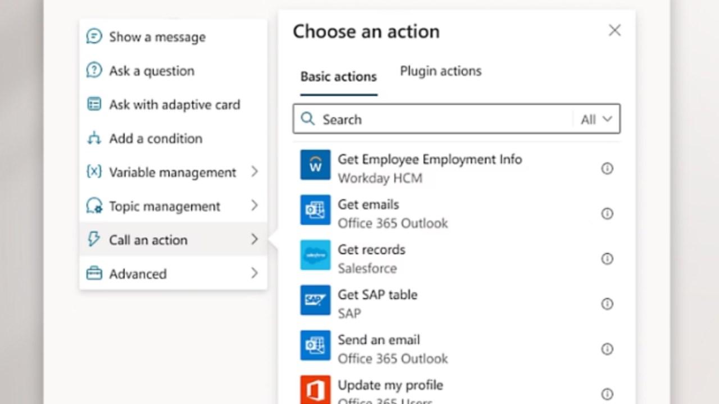Screen dimensions: 719x404
Task: Open info for Get emails action
Action: click(607, 213)
